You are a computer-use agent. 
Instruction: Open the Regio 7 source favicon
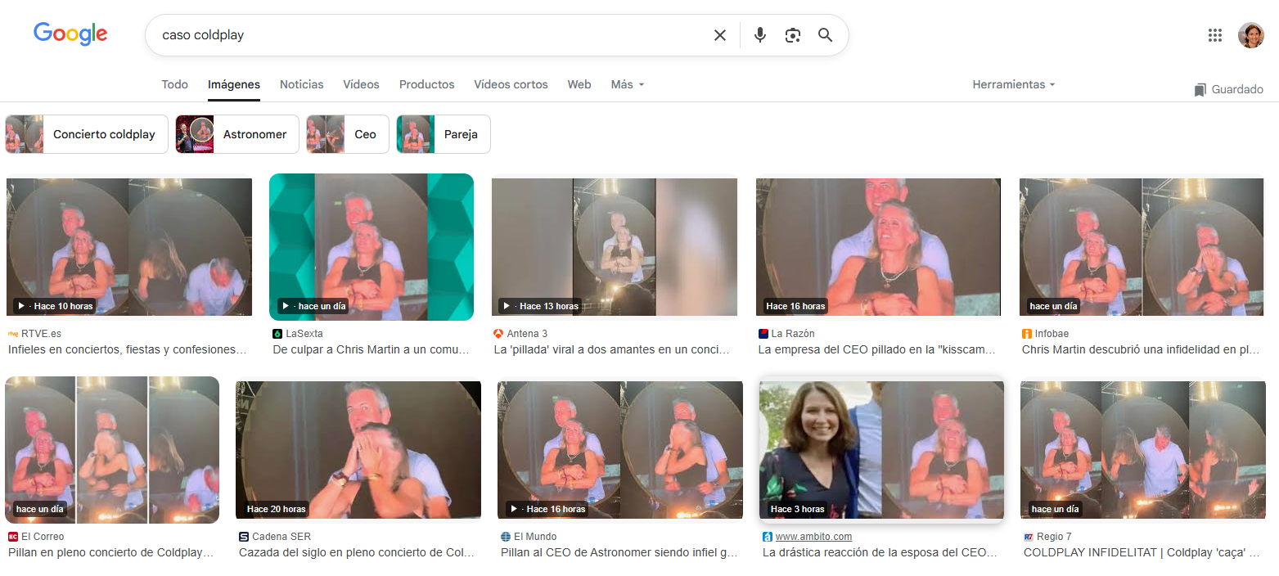[x=1029, y=537]
